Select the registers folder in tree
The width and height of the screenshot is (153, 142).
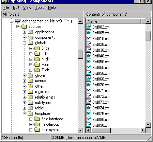pos(42,92)
